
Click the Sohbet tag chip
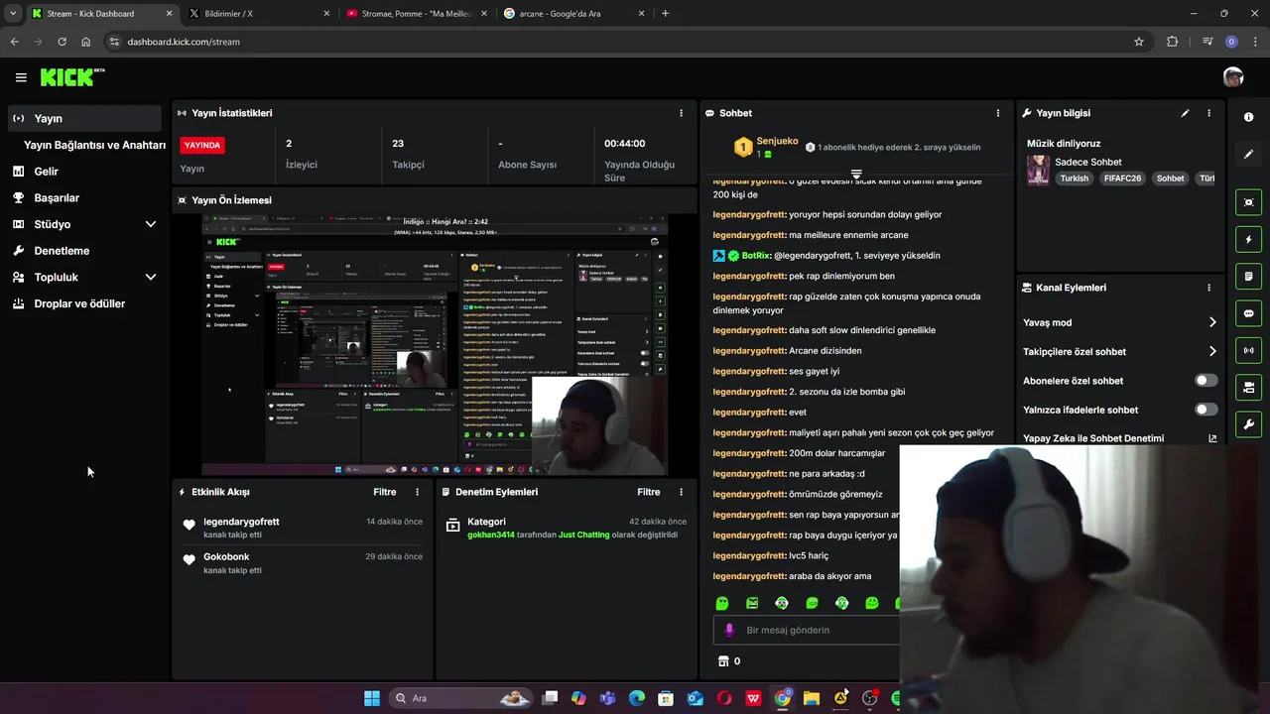click(1170, 178)
